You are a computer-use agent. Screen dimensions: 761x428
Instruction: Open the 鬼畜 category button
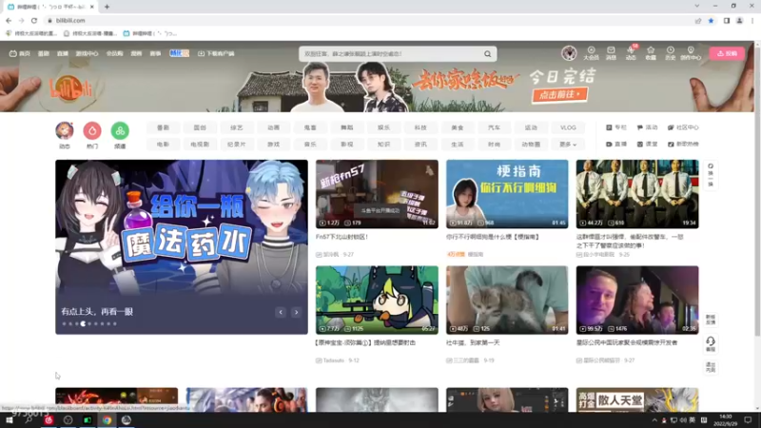pyautogui.click(x=310, y=127)
